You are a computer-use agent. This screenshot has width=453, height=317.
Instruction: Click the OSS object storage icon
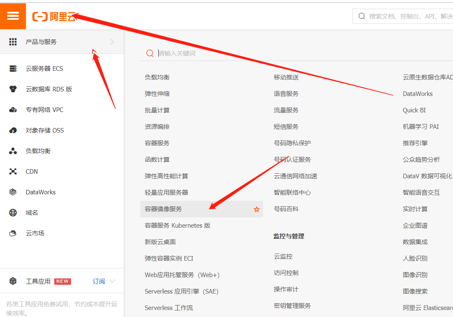pos(13,131)
